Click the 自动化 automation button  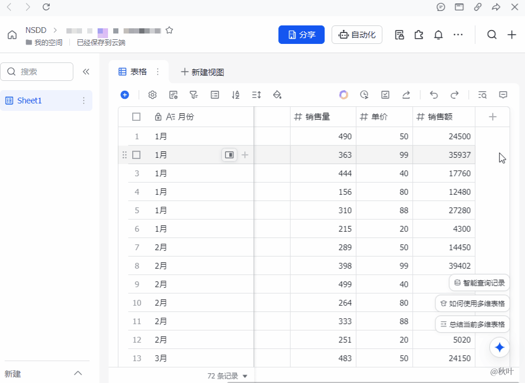(x=356, y=35)
